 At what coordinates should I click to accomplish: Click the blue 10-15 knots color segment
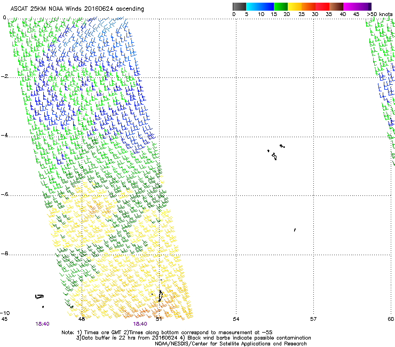(x=267, y=6)
